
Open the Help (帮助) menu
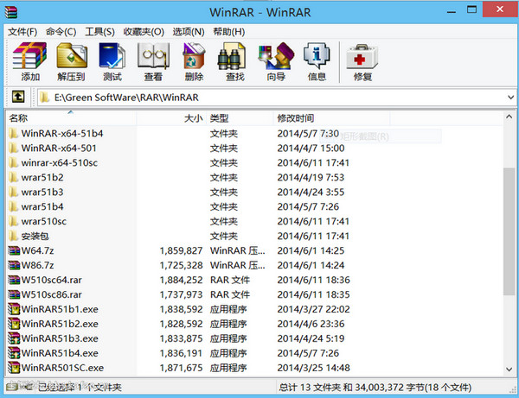pos(228,32)
